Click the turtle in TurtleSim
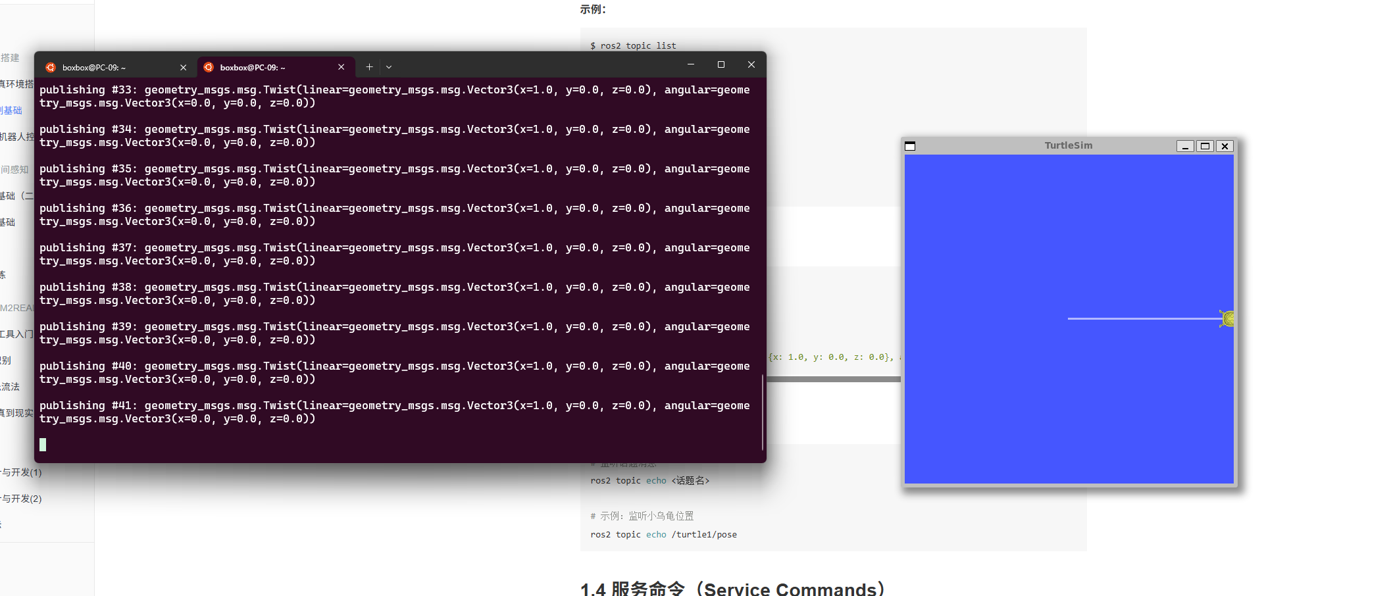This screenshot has height=596, width=1391. [x=1227, y=318]
